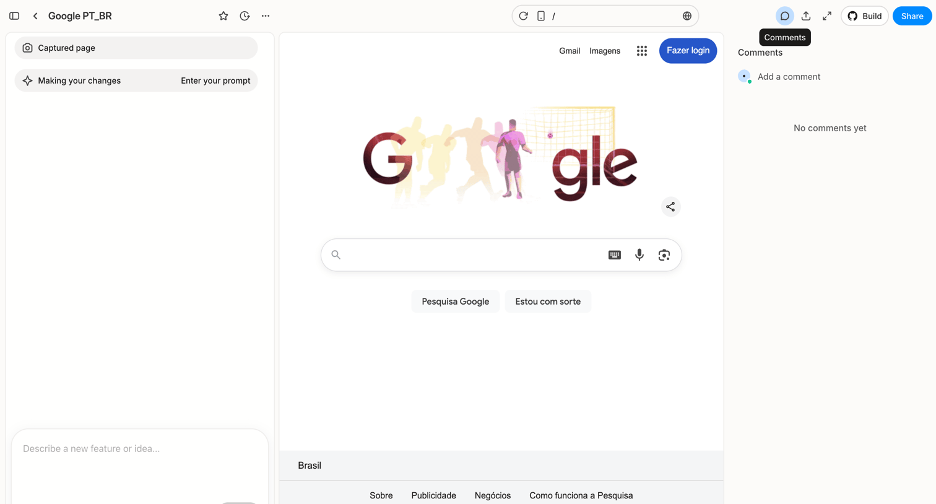Select the Captured page entry
Image resolution: width=936 pixels, height=504 pixels.
pyautogui.click(x=136, y=48)
